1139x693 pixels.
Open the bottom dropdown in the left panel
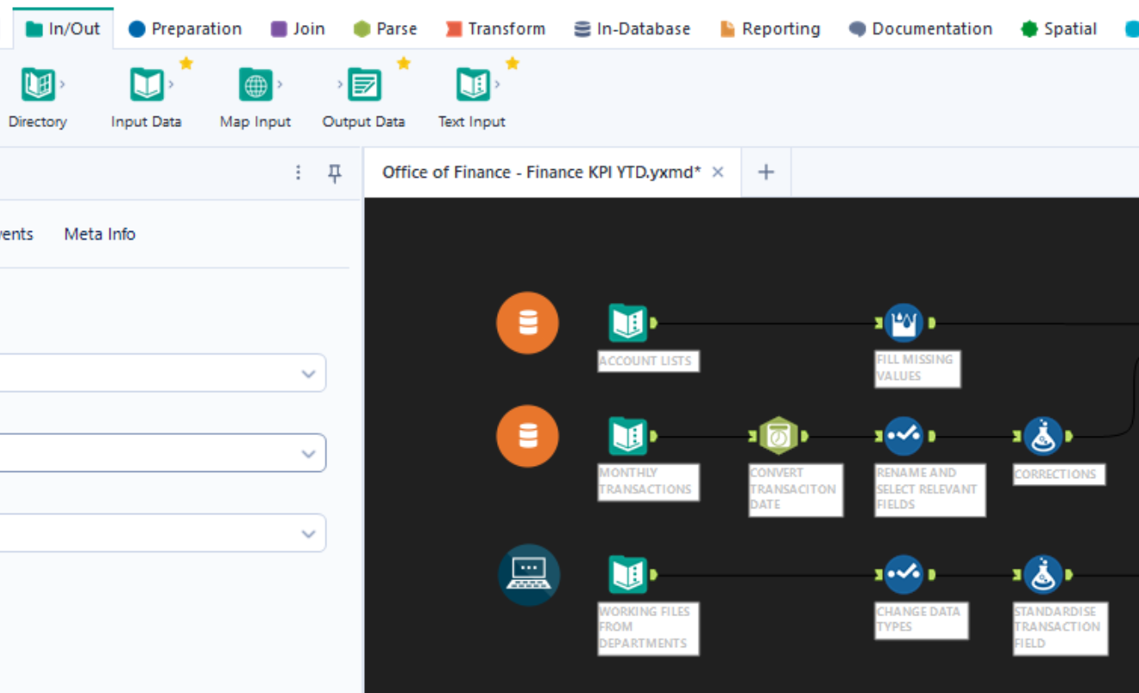308,532
